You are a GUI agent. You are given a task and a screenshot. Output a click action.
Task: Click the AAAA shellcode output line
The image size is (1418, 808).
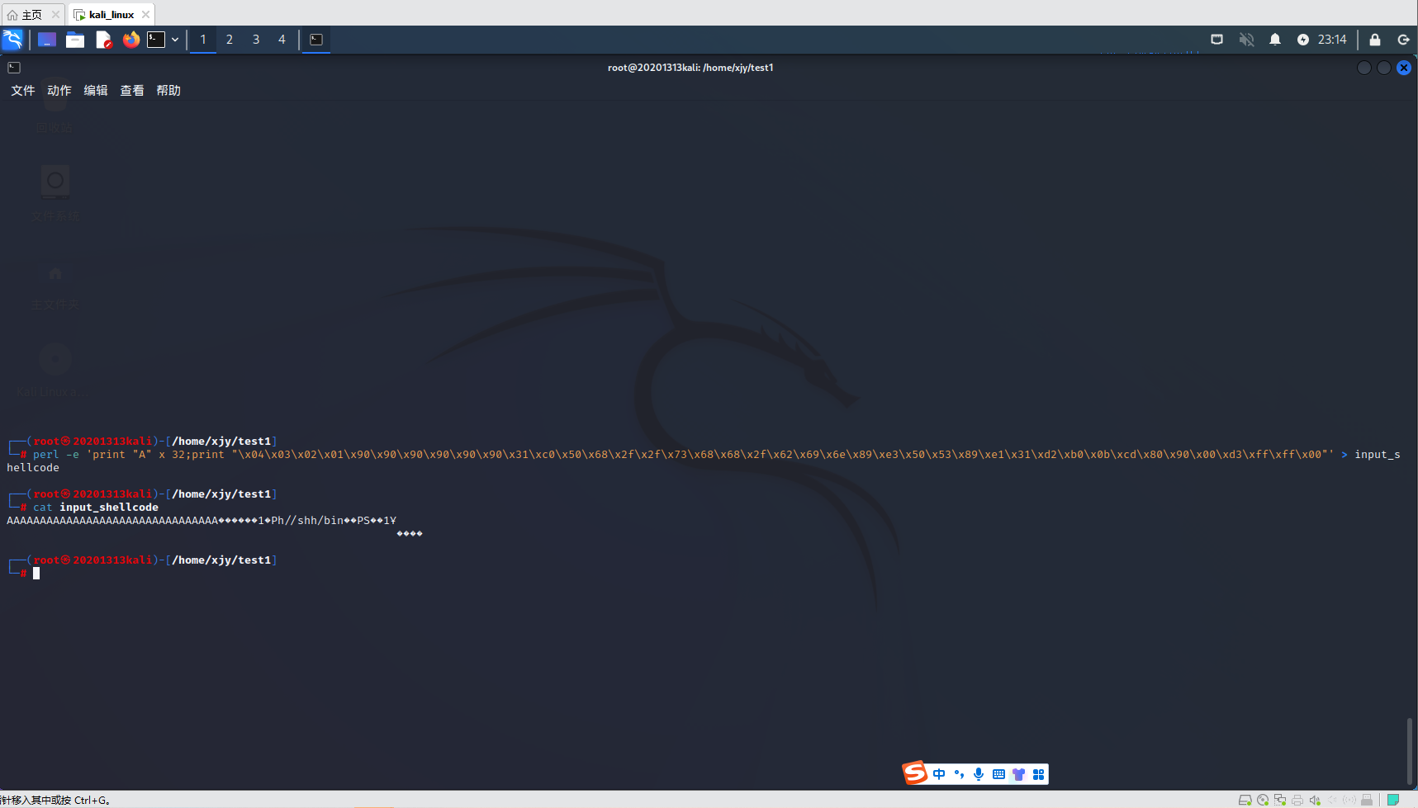coord(202,521)
